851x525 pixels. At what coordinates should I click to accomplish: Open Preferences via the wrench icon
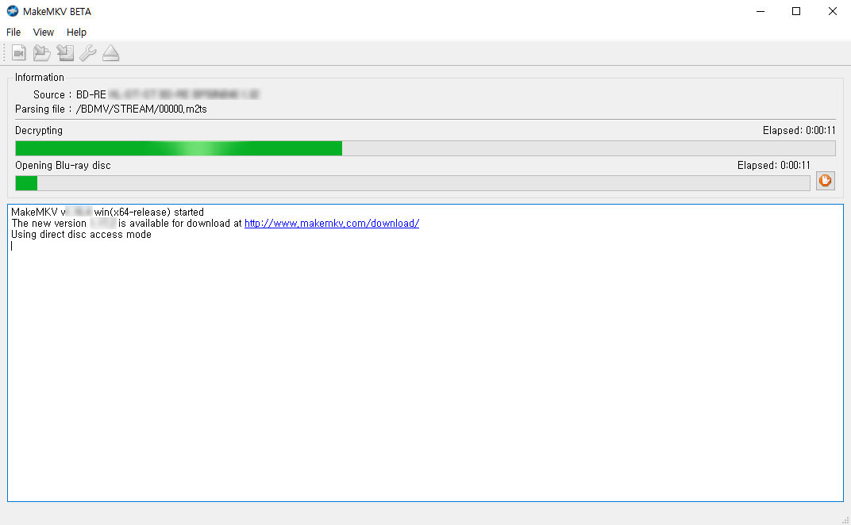click(88, 52)
